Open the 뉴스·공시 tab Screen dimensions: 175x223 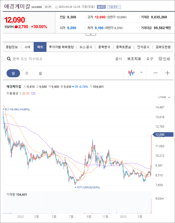coord(86,47)
